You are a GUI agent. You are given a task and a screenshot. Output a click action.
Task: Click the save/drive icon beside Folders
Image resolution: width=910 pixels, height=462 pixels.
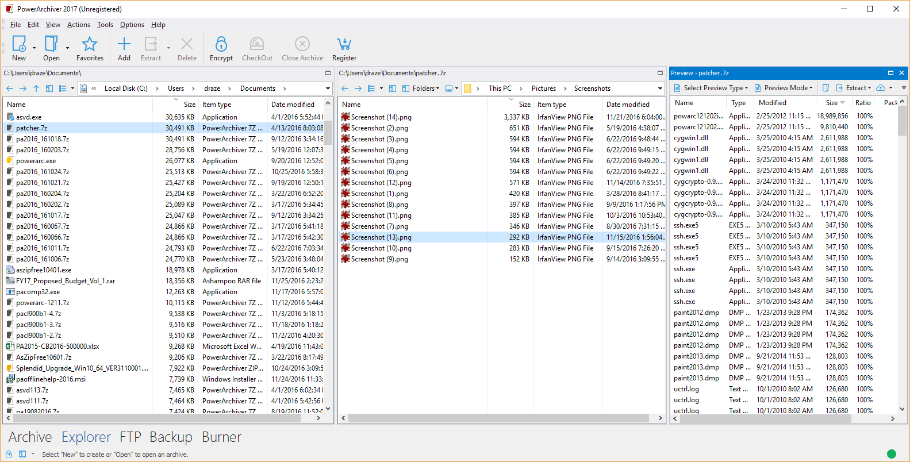click(x=449, y=88)
